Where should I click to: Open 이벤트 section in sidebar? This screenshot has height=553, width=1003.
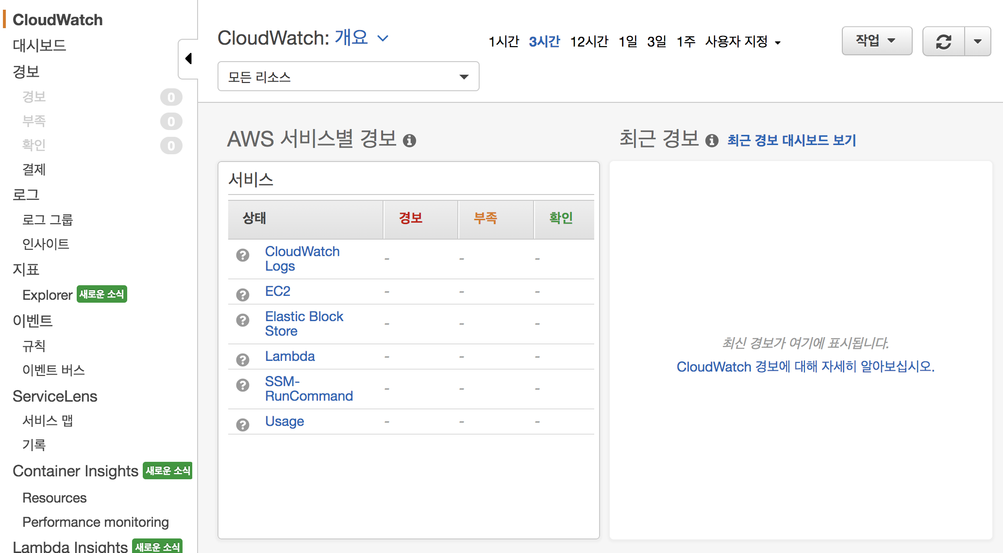(33, 321)
